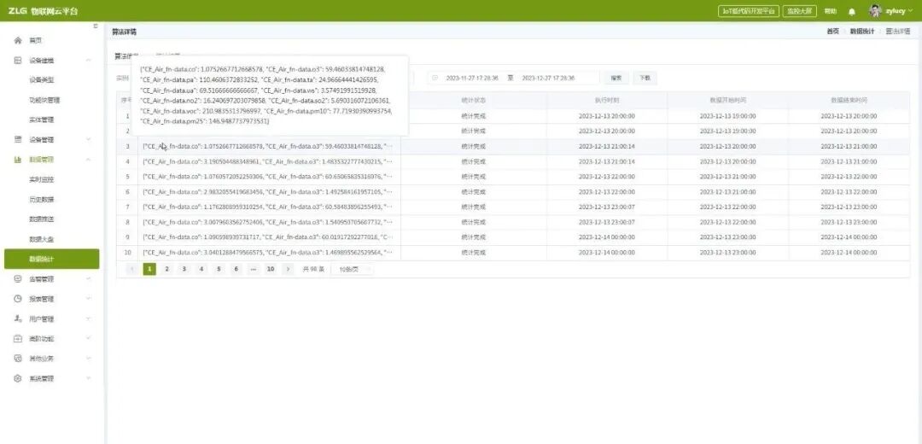Click row 7 execution time 2023-12-13 23:00:07
The width and height of the screenshot is (922, 444).
[607, 207]
